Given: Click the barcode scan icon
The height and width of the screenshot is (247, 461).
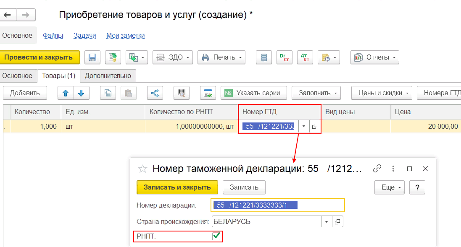Looking at the screenshot, I should tap(182, 93).
